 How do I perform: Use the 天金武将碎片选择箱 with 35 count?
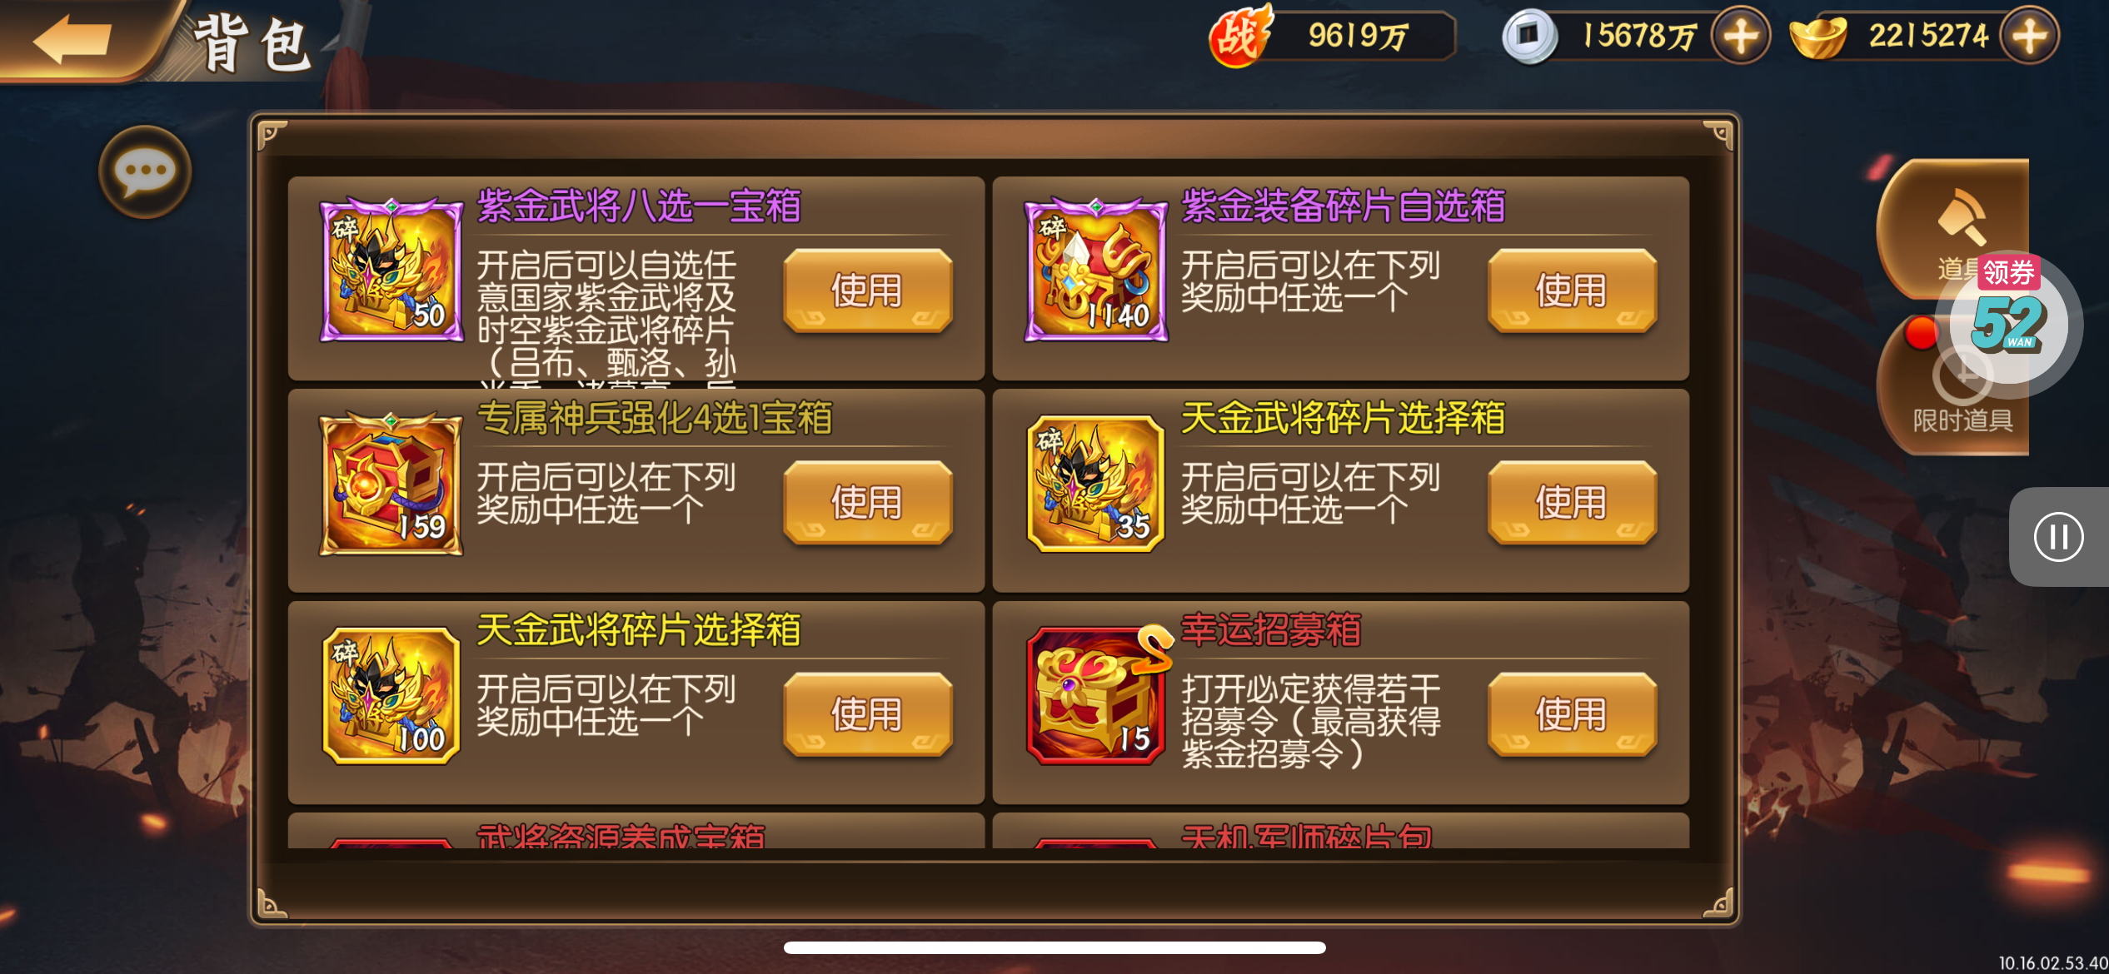(x=1572, y=503)
